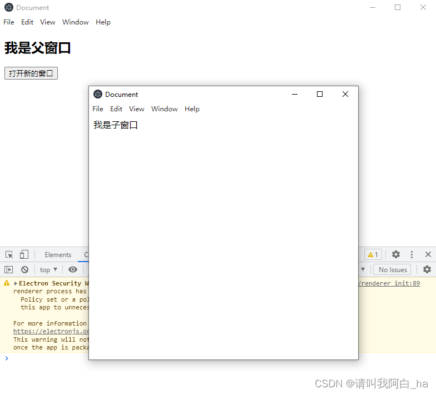Open DevTools settings gear icon
Screen dimensions: 436x394
(x=396, y=255)
